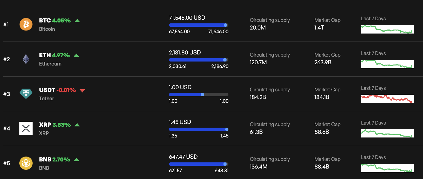Click the BTC price range progress bar

point(199,25)
